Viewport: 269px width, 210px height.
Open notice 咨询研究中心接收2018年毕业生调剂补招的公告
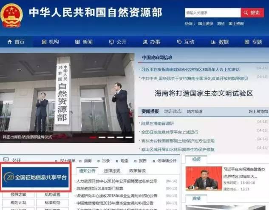point(117,196)
